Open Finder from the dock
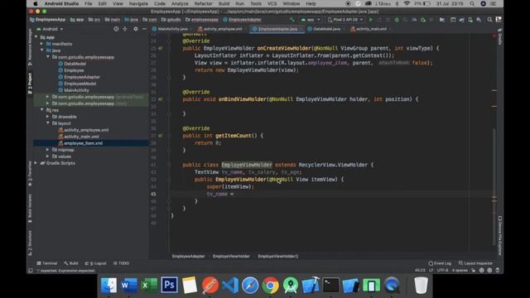The image size is (530, 298). (x=108, y=285)
